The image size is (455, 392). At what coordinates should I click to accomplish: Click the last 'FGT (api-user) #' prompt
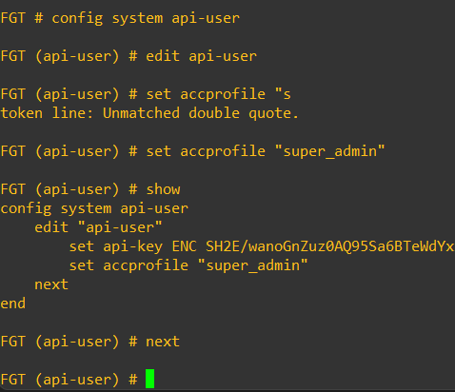pyautogui.click(x=69, y=380)
